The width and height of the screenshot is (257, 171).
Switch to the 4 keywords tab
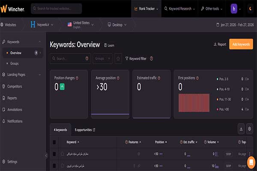pyautogui.click(x=60, y=130)
